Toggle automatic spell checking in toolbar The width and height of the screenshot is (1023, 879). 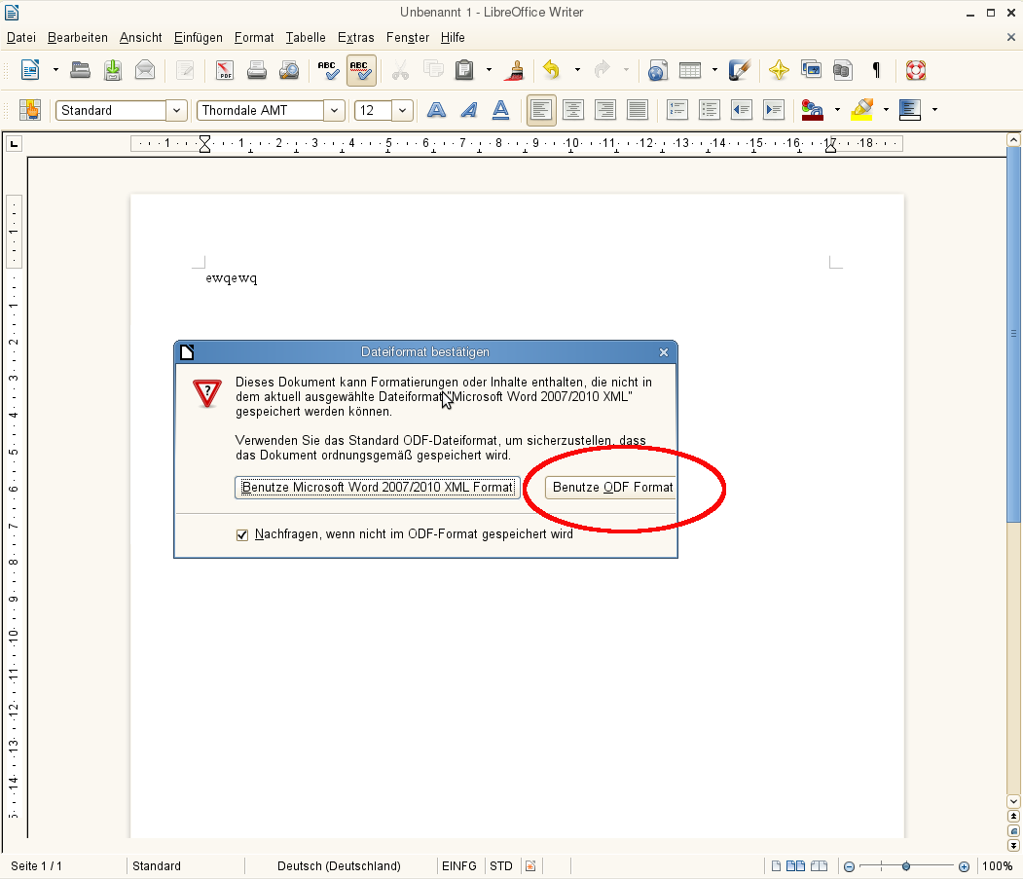[x=361, y=70]
